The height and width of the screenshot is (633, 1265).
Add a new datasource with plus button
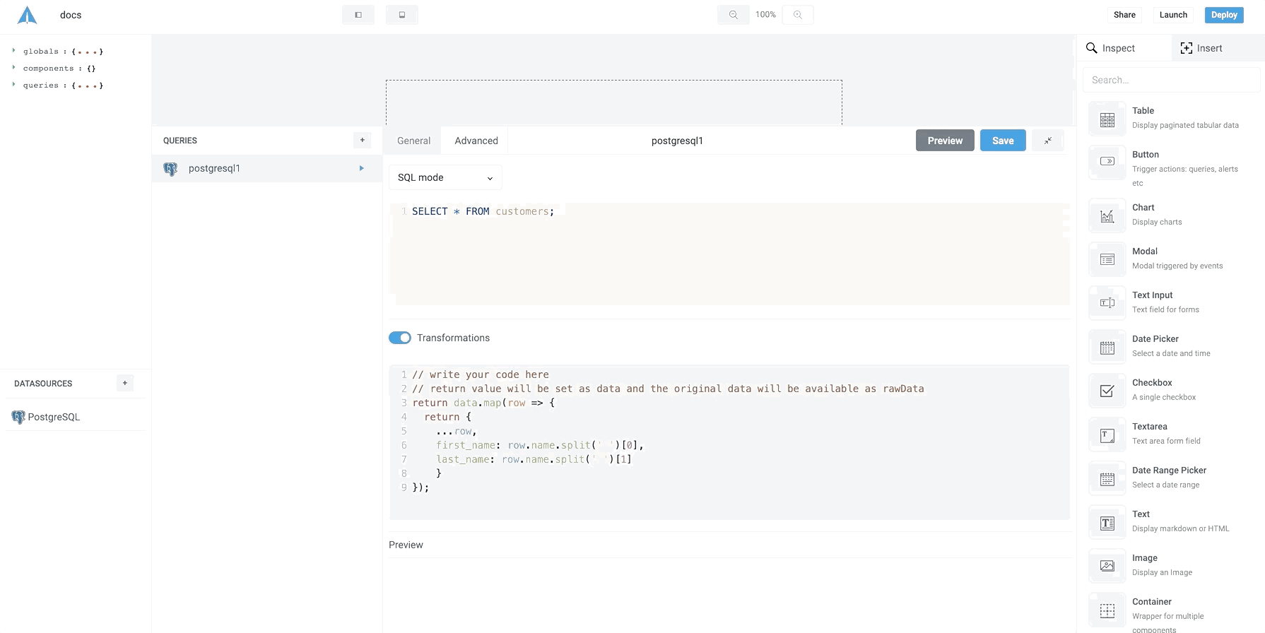coord(124,384)
